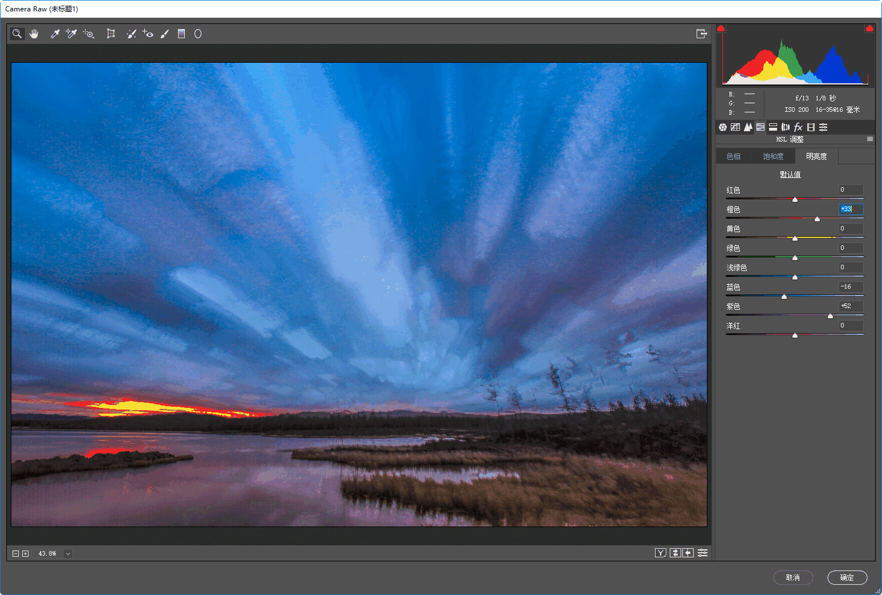
Task: Select the White Balance eyedropper tool
Action: [x=55, y=34]
